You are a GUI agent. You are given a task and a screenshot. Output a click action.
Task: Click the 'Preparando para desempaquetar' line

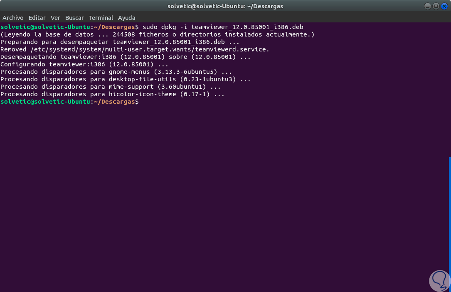pyautogui.click(x=120, y=42)
